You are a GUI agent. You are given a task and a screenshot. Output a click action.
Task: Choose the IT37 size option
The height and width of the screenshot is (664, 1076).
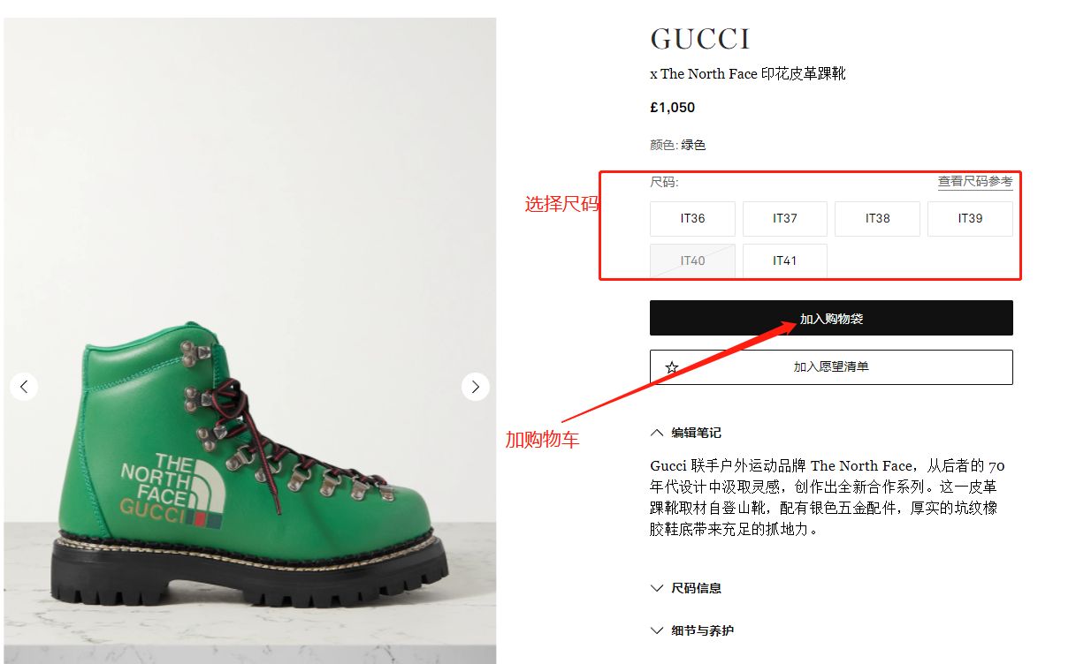pyautogui.click(x=785, y=219)
